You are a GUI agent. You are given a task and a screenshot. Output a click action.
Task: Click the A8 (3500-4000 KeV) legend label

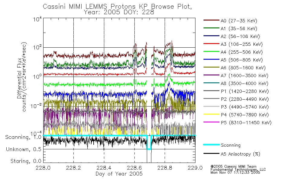pyautogui.click(x=244, y=84)
